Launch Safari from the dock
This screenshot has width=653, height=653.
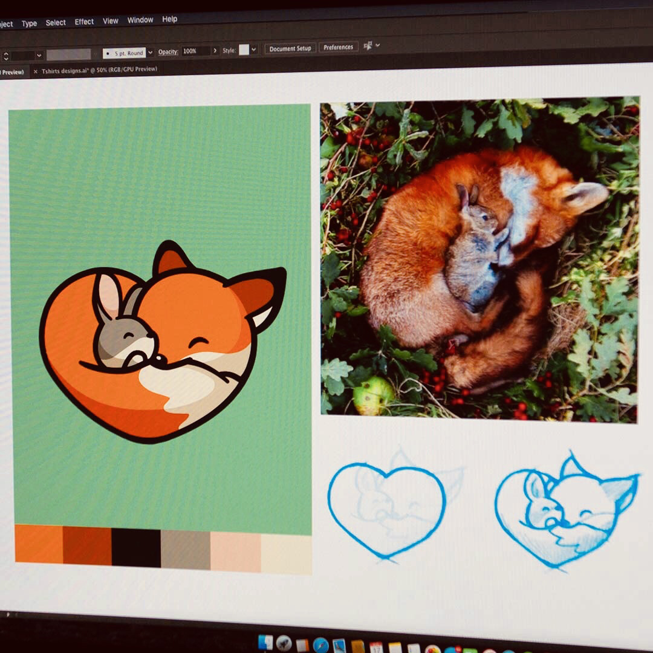pos(320,646)
